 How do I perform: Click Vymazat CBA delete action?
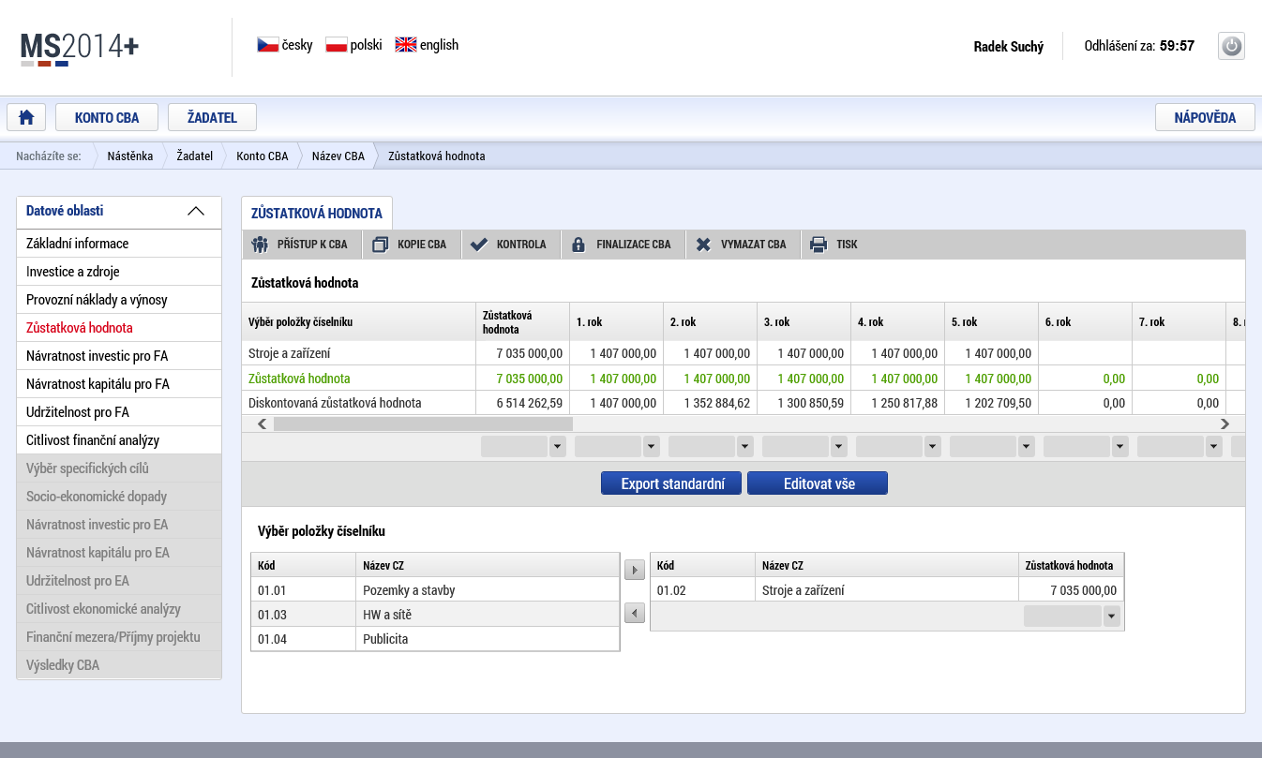(743, 245)
